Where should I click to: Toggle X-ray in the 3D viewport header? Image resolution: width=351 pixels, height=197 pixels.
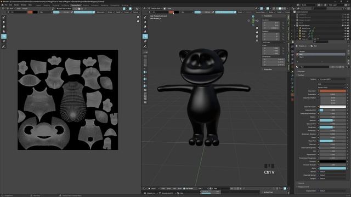(x=274, y=9)
